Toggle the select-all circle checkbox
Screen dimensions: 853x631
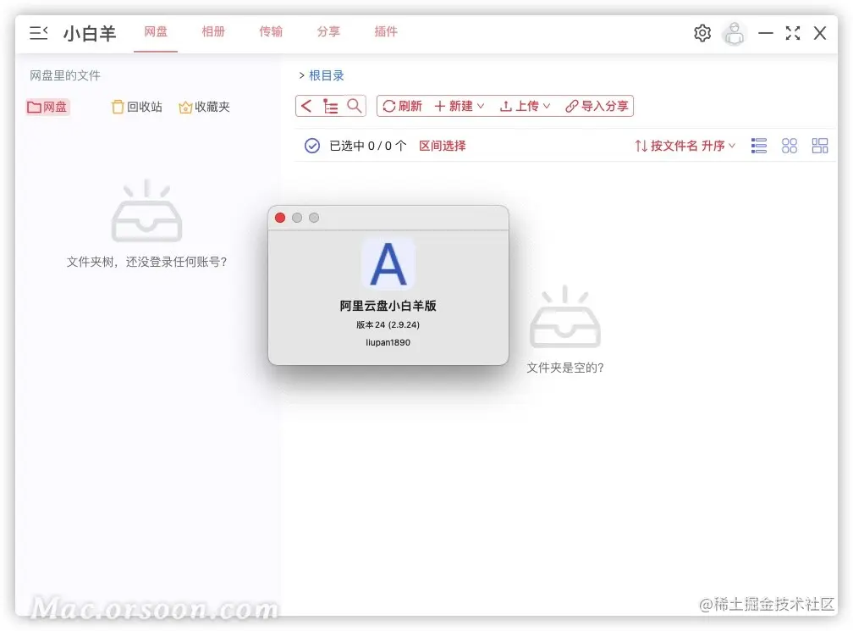[x=312, y=146]
